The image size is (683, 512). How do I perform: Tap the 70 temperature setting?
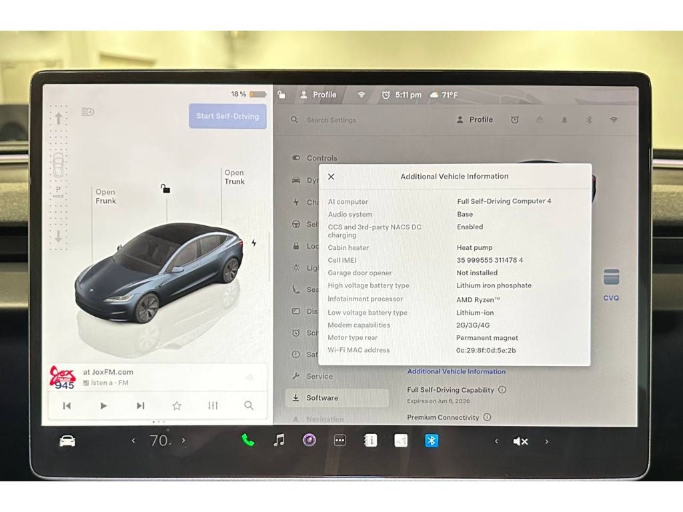(x=159, y=441)
